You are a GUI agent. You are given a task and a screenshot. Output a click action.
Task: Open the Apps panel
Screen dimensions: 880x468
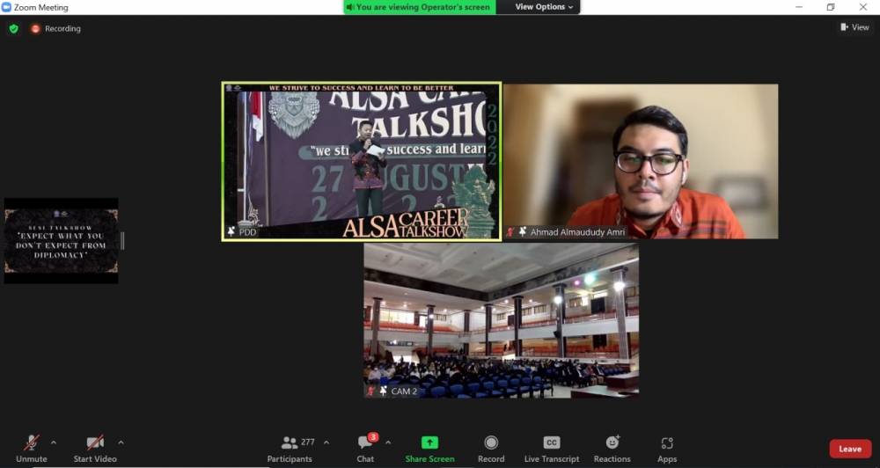point(667,449)
